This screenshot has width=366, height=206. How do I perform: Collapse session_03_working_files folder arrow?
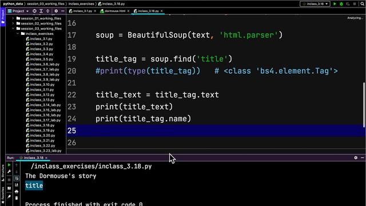[13, 29]
